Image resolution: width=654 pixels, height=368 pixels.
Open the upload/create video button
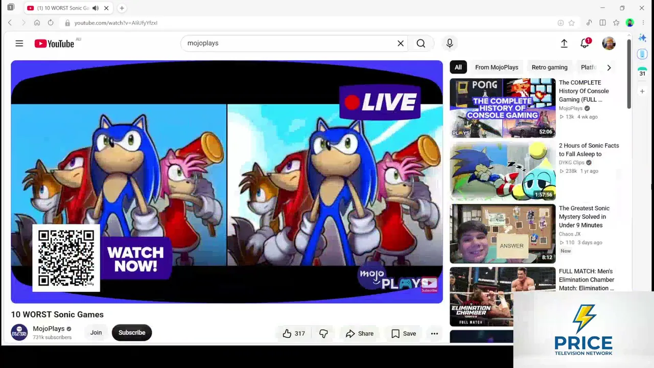tap(564, 43)
